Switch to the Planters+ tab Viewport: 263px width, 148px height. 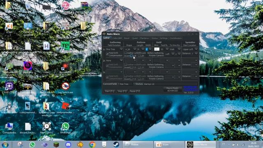click(144, 38)
